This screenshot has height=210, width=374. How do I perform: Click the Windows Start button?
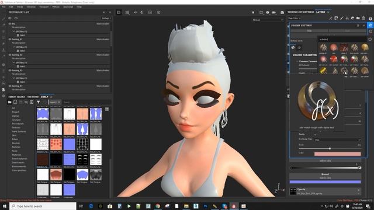(5, 206)
